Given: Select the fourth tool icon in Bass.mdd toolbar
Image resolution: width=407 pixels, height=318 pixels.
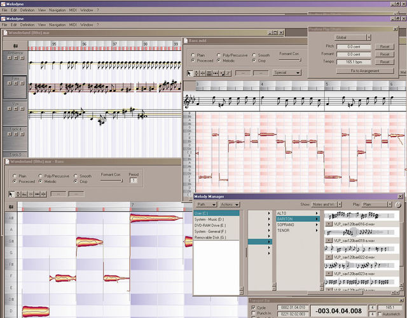Looking at the screenshot, I should [x=209, y=73].
